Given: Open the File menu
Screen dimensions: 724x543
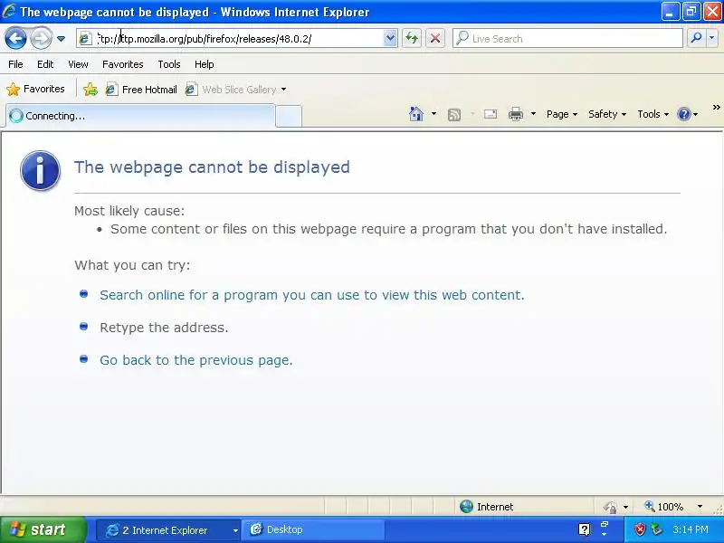Looking at the screenshot, I should 15,64.
